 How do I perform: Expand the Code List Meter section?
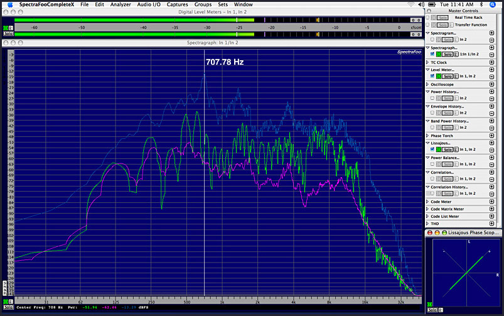coord(427,216)
